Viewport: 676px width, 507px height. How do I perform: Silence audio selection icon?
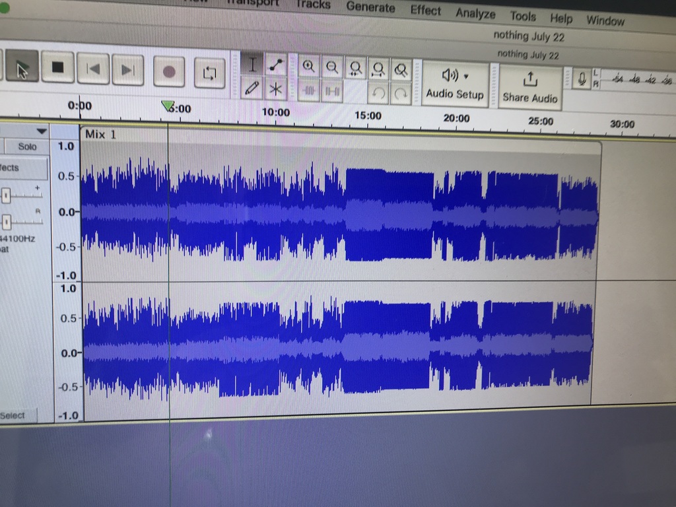332,91
